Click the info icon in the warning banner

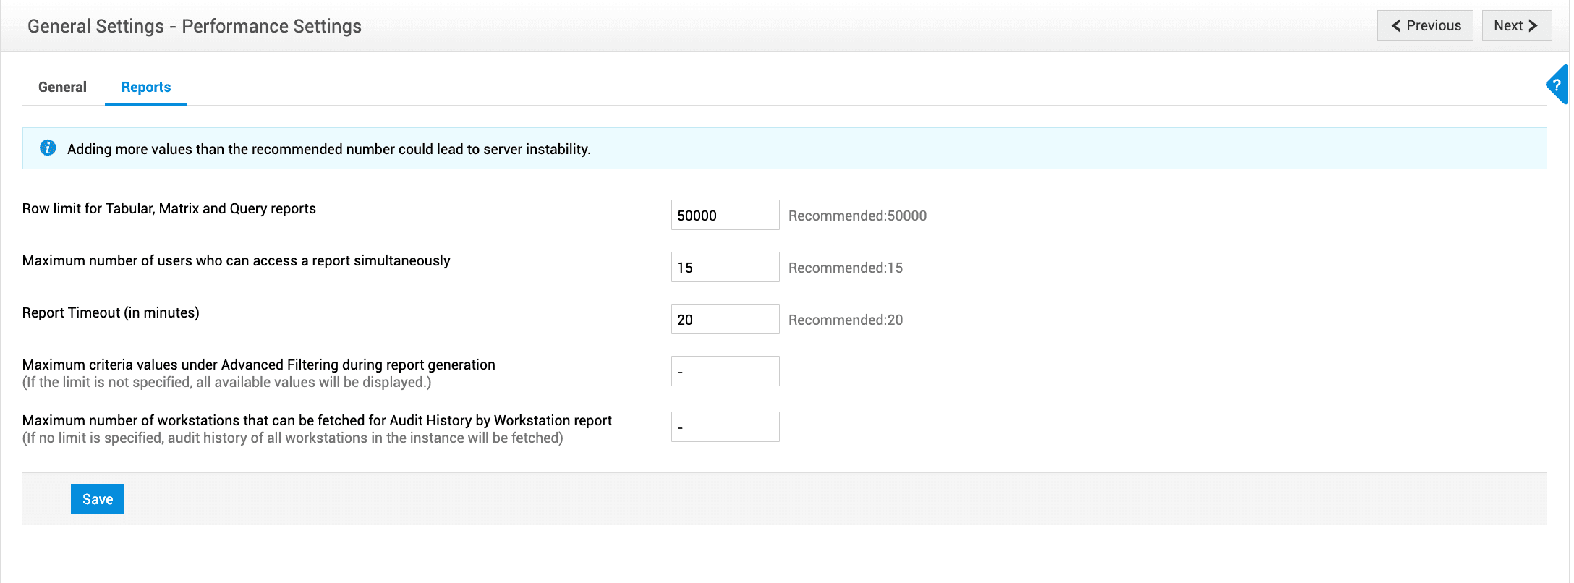(x=48, y=148)
